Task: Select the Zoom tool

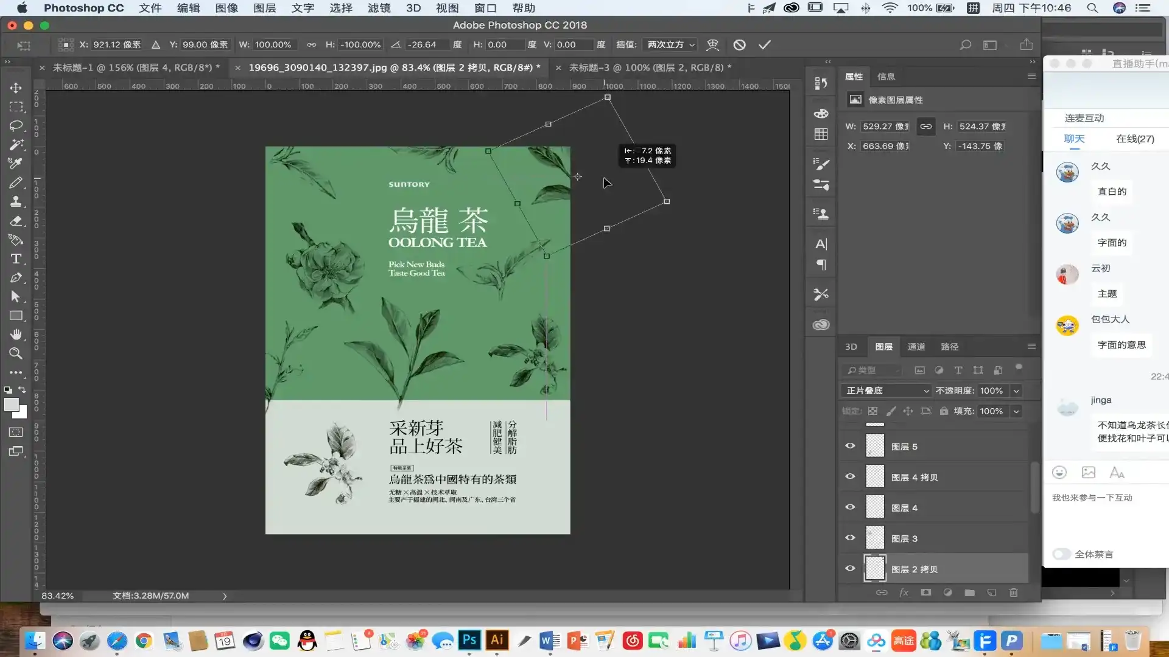Action: tap(16, 353)
